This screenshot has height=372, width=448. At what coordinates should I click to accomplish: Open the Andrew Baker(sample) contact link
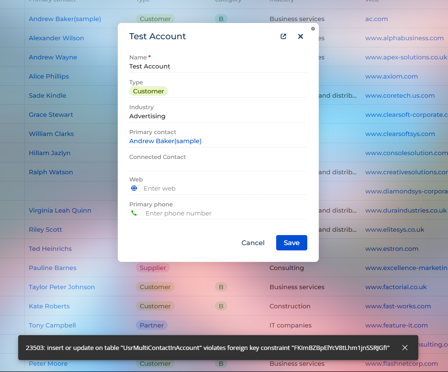[x=165, y=141]
